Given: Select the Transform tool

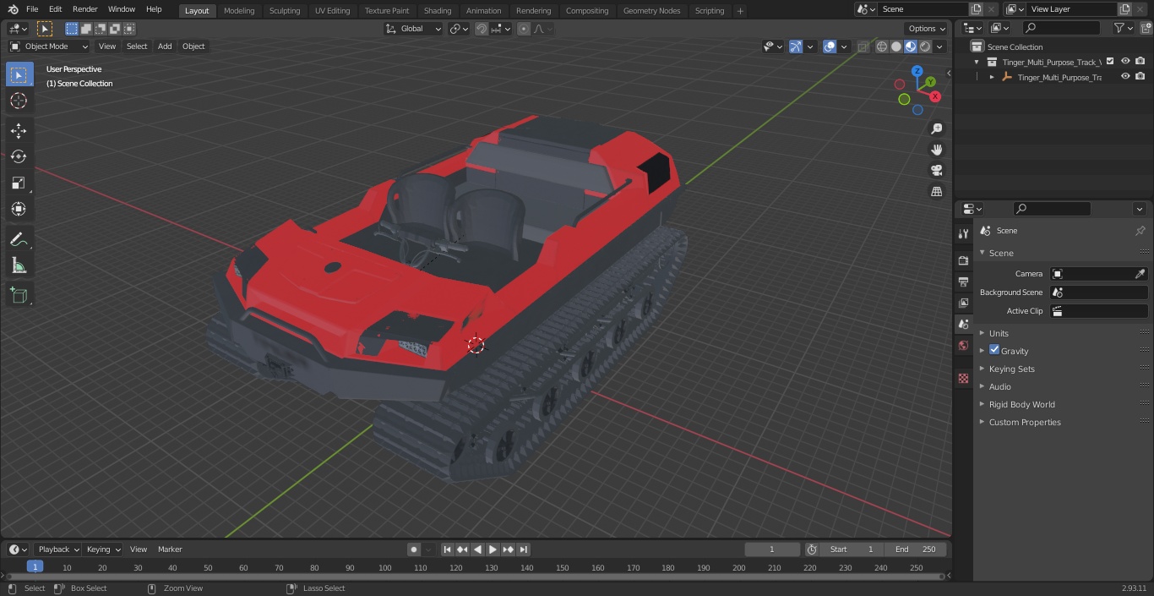Looking at the screenshot, I should coord(19,209).
